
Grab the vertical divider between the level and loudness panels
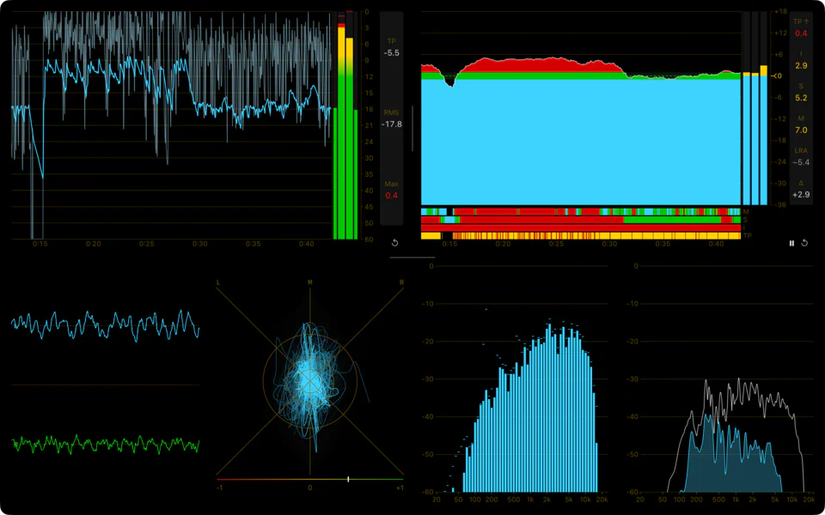(412, 128)
